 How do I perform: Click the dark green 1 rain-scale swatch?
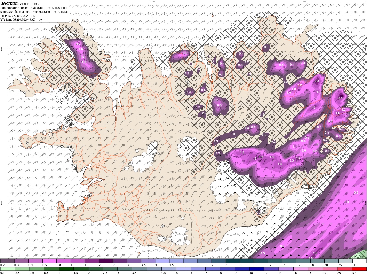click(66, 269)
